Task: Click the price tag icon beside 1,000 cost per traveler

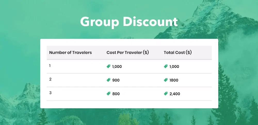Action: coord(108,66)
